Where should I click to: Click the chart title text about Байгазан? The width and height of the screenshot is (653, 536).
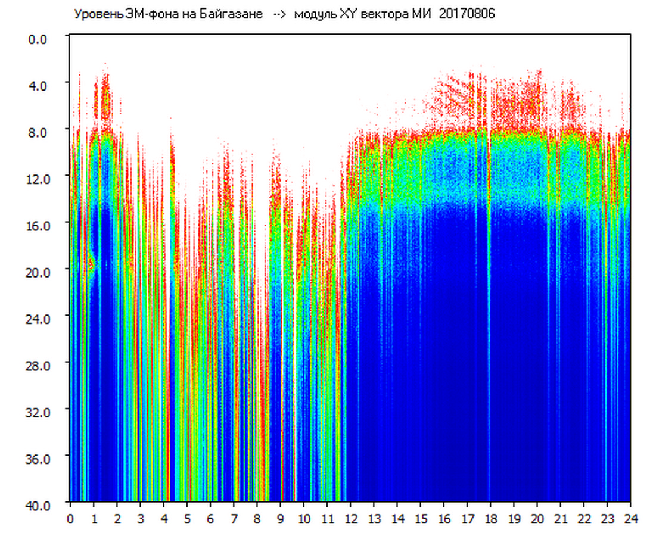coord(168,14)
